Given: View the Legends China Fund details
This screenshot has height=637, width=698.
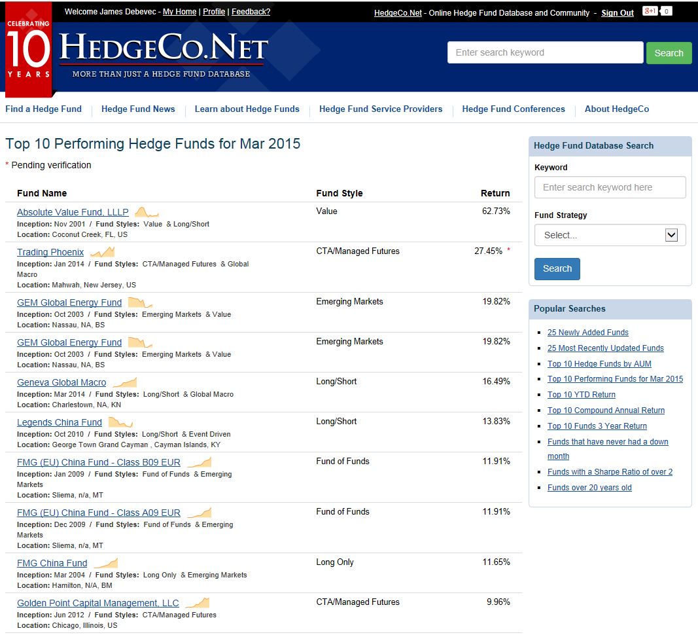Looking at the screenshot, I should [60, 422].
